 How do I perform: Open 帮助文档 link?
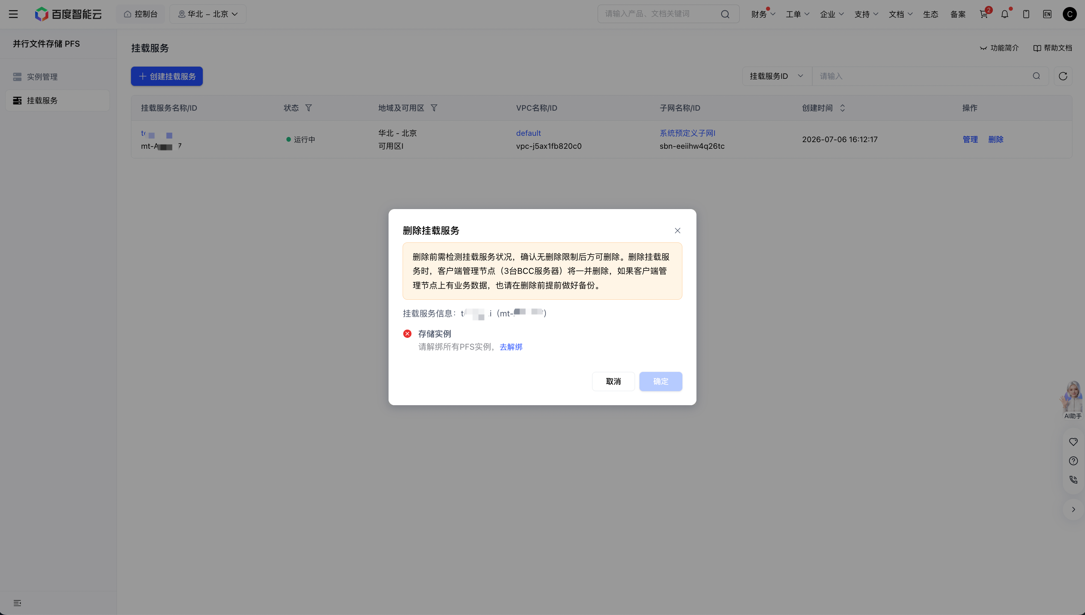(x=1052, y=48)
